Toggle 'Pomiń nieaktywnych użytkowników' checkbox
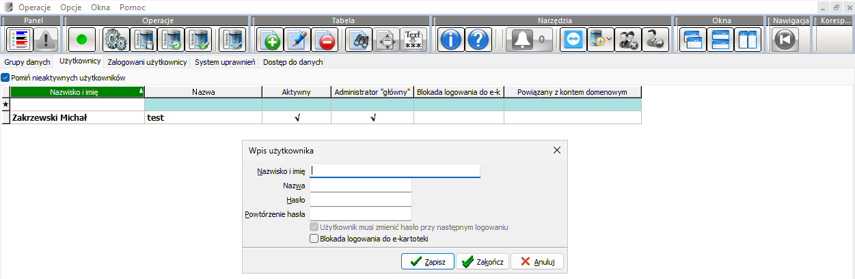Image resolution: width=855 pixels, height=279 pixels. click(x=5, y=78)
